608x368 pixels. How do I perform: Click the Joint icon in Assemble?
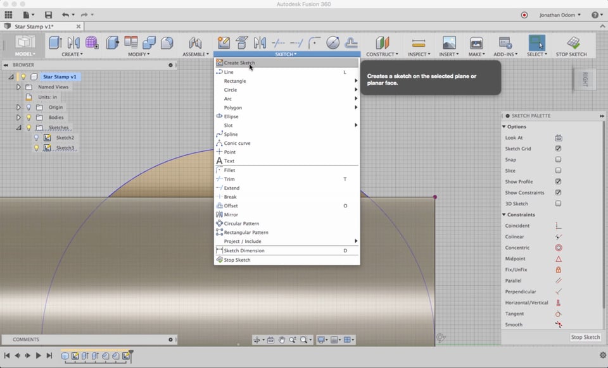coord(196,42)
